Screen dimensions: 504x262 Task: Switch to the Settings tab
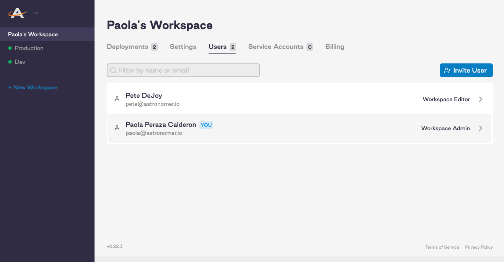click(x=183, y=47)
